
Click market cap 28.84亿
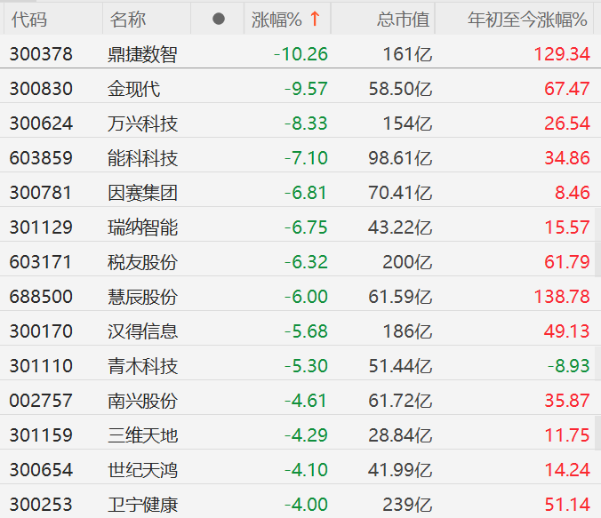pyautogui.click(x=401, y=435)
